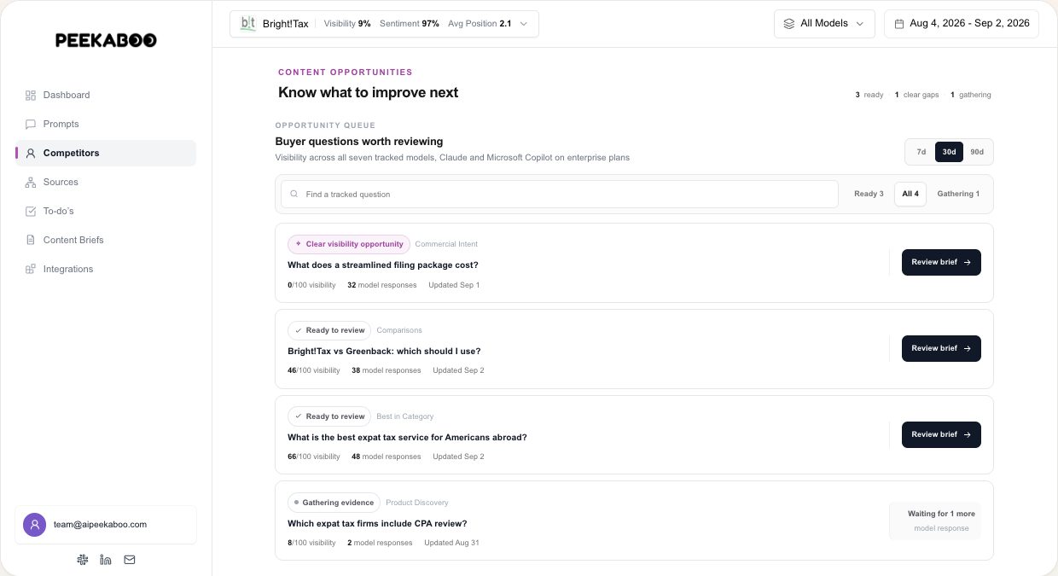
Task: Click the Gathering evidence badge
Action: click(334, 503)
